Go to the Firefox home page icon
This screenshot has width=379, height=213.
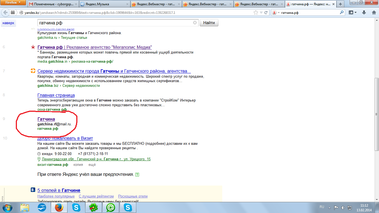coord(373,12)
